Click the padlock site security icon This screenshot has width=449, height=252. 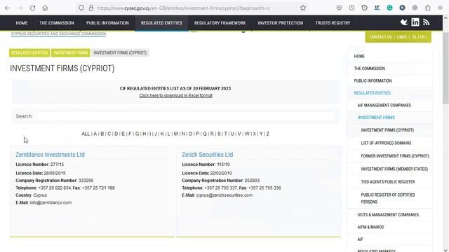pos(91,8)
